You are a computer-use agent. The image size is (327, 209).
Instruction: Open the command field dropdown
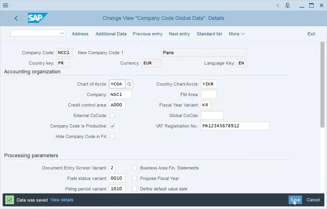tap(62, 33)
